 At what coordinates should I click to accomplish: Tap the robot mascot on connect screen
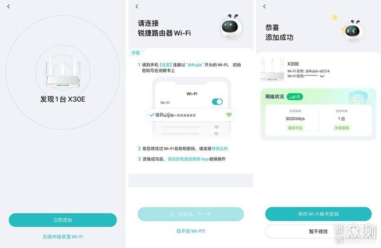[232, 26]
